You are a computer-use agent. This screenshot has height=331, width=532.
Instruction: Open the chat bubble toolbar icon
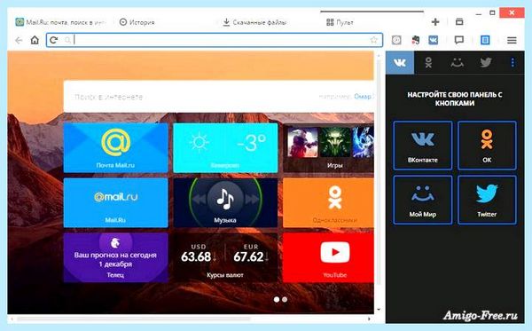(x=459, y=41)
